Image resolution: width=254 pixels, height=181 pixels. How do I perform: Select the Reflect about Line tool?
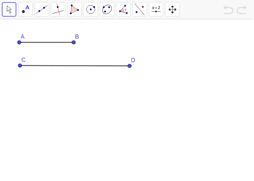click(140, 9)
